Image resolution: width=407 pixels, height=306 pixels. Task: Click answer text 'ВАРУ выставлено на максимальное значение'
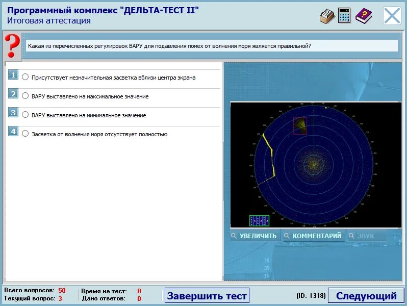[90, 96]
